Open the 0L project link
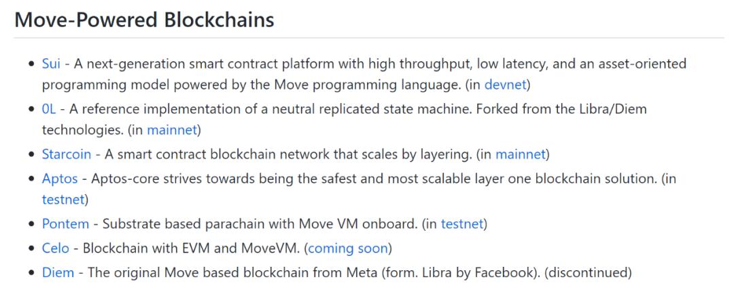This screenshot has height=296, width=734. click(49, 109)
